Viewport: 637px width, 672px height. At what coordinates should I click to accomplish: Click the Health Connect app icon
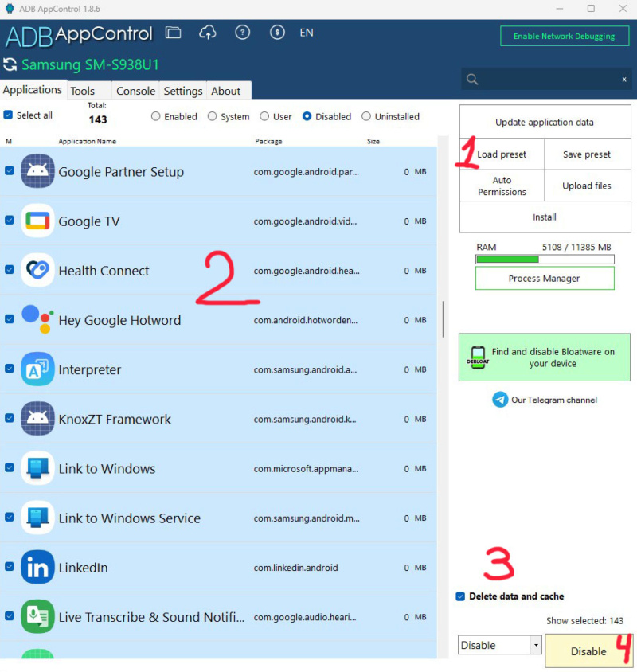(37, 270)
